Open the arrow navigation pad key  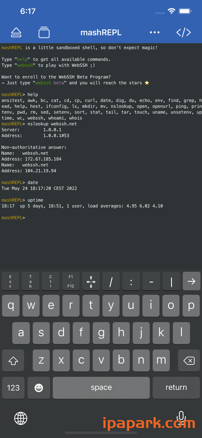(x=91, y=281)
